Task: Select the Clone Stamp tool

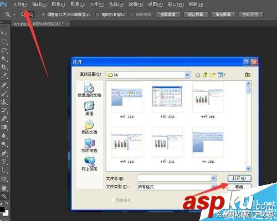Action: click(4, 101)
